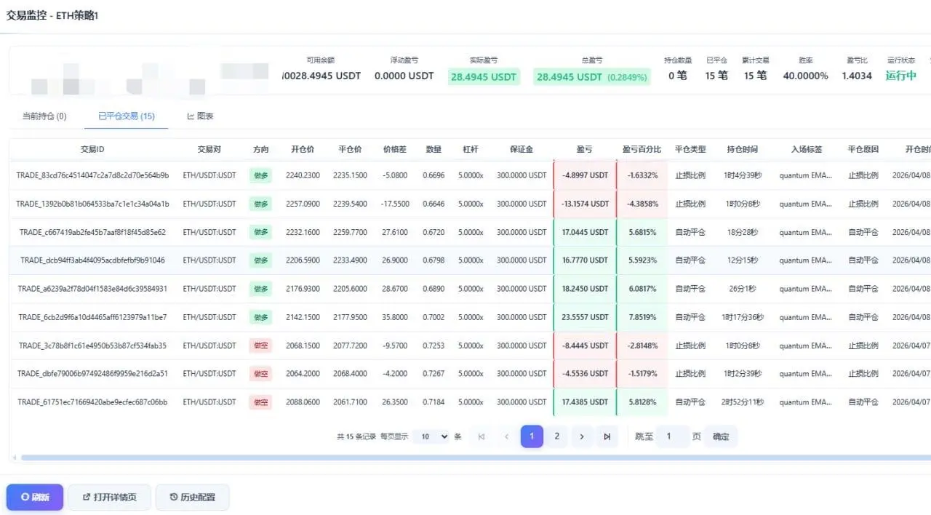Click the current page 1 button

(x=532, y=436)
